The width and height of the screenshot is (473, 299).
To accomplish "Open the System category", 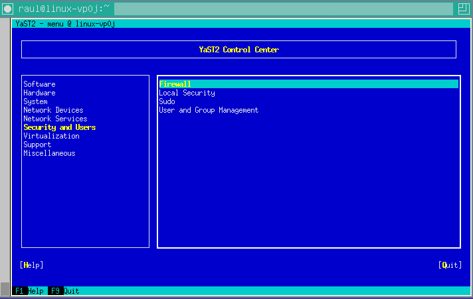I will click(x=36, y=101).
